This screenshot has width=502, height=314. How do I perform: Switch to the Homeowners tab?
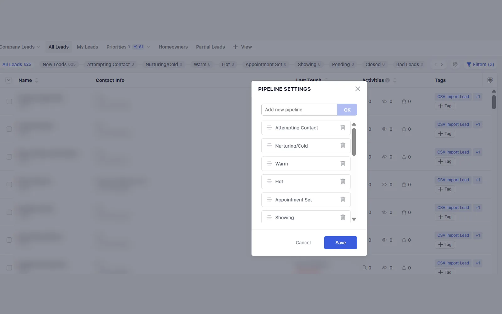click(173, 47)
